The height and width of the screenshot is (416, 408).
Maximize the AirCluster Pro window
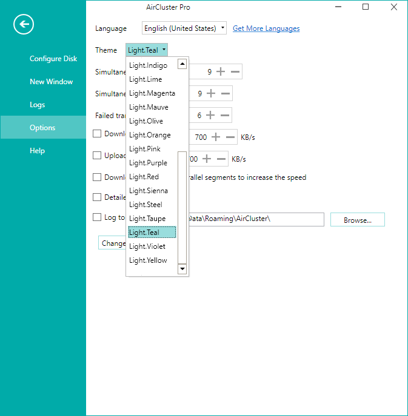366,7
